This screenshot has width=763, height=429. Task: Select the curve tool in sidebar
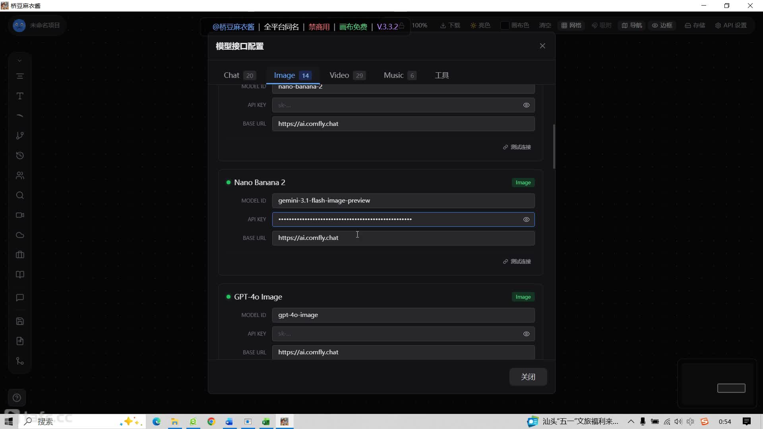(20, 116)
